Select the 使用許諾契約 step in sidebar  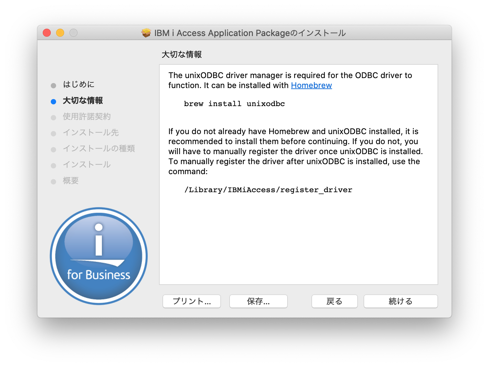(x=87, y=116)
